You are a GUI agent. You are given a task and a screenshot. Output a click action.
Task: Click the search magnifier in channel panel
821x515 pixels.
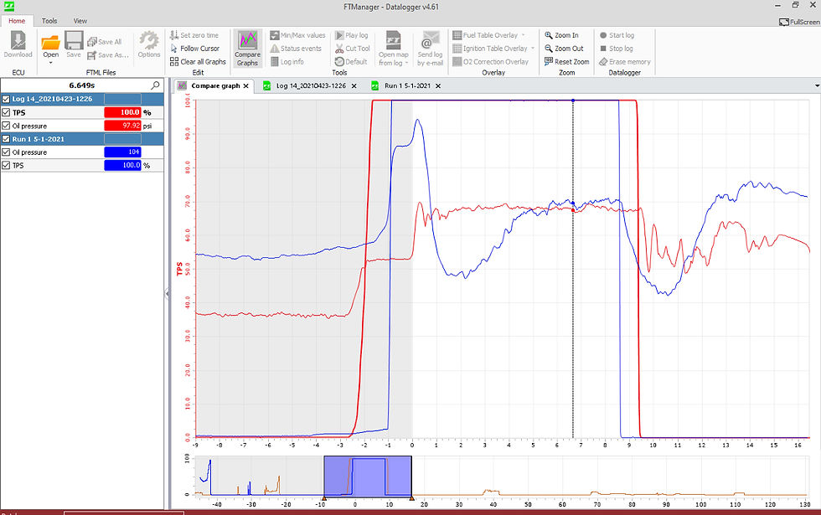point(155,85)
